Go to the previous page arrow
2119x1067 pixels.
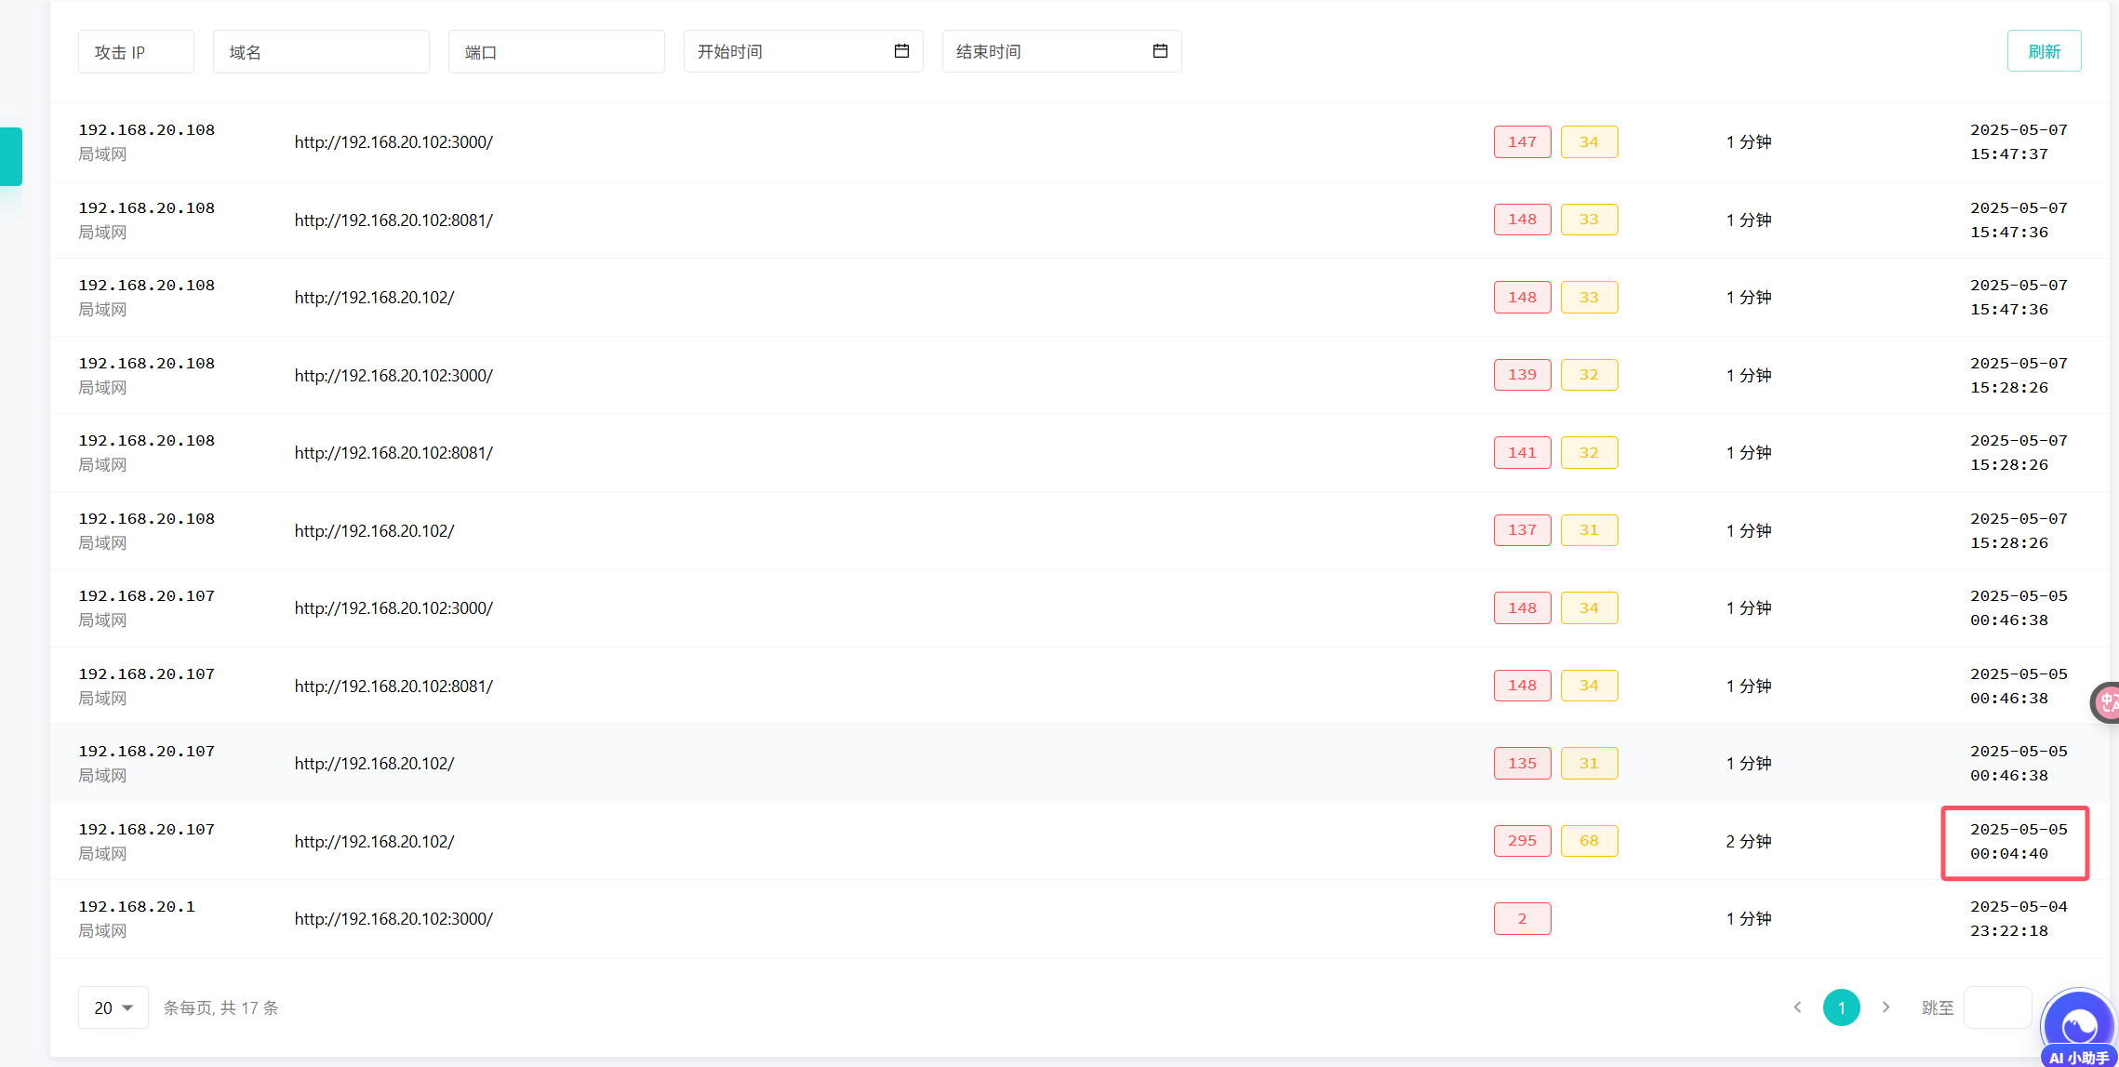[x=1797, y=1007]
